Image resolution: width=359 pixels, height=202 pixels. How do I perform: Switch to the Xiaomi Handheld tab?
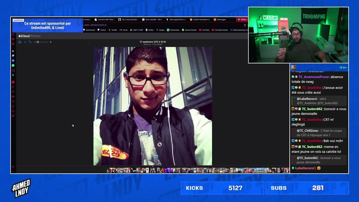click(x=200, y=20)
